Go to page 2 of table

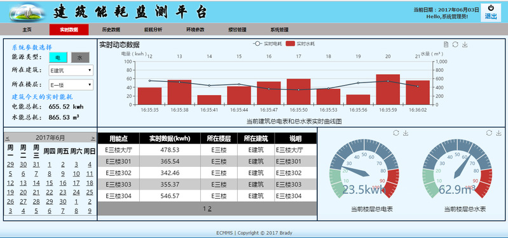[x=210, y=209]
